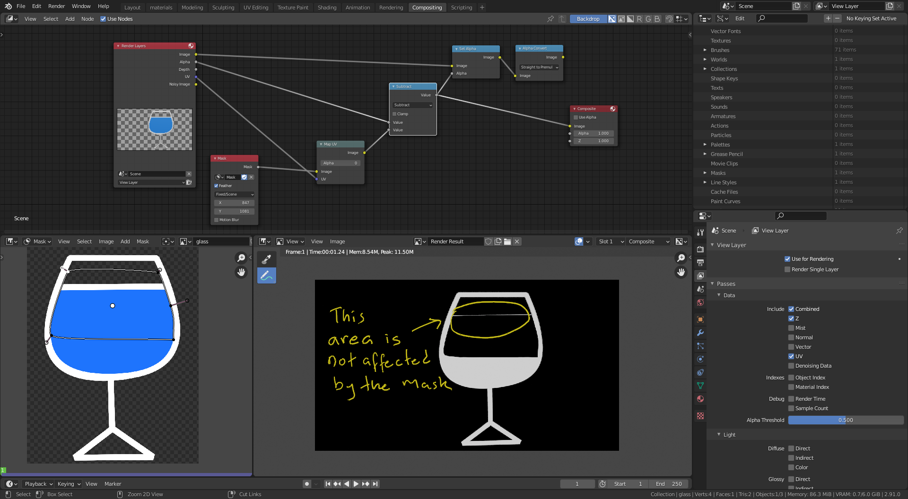Open the Render menu

(56, 6)
